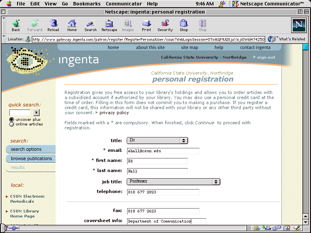311x233 pixels.
Task: Click the AOL Instant Messenger menu bar icon
Action: (x=222, y=3)
